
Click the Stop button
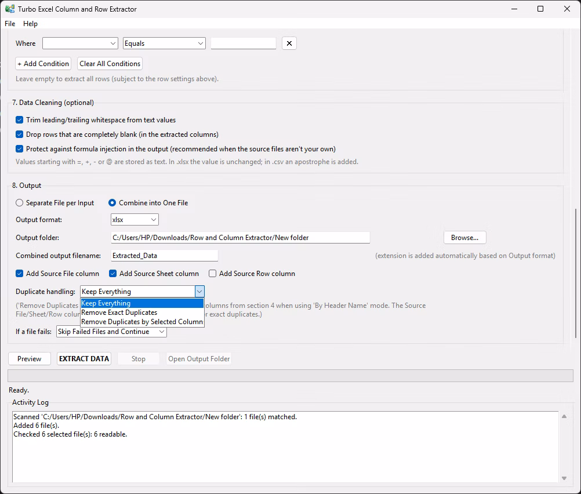coord(138,359)
